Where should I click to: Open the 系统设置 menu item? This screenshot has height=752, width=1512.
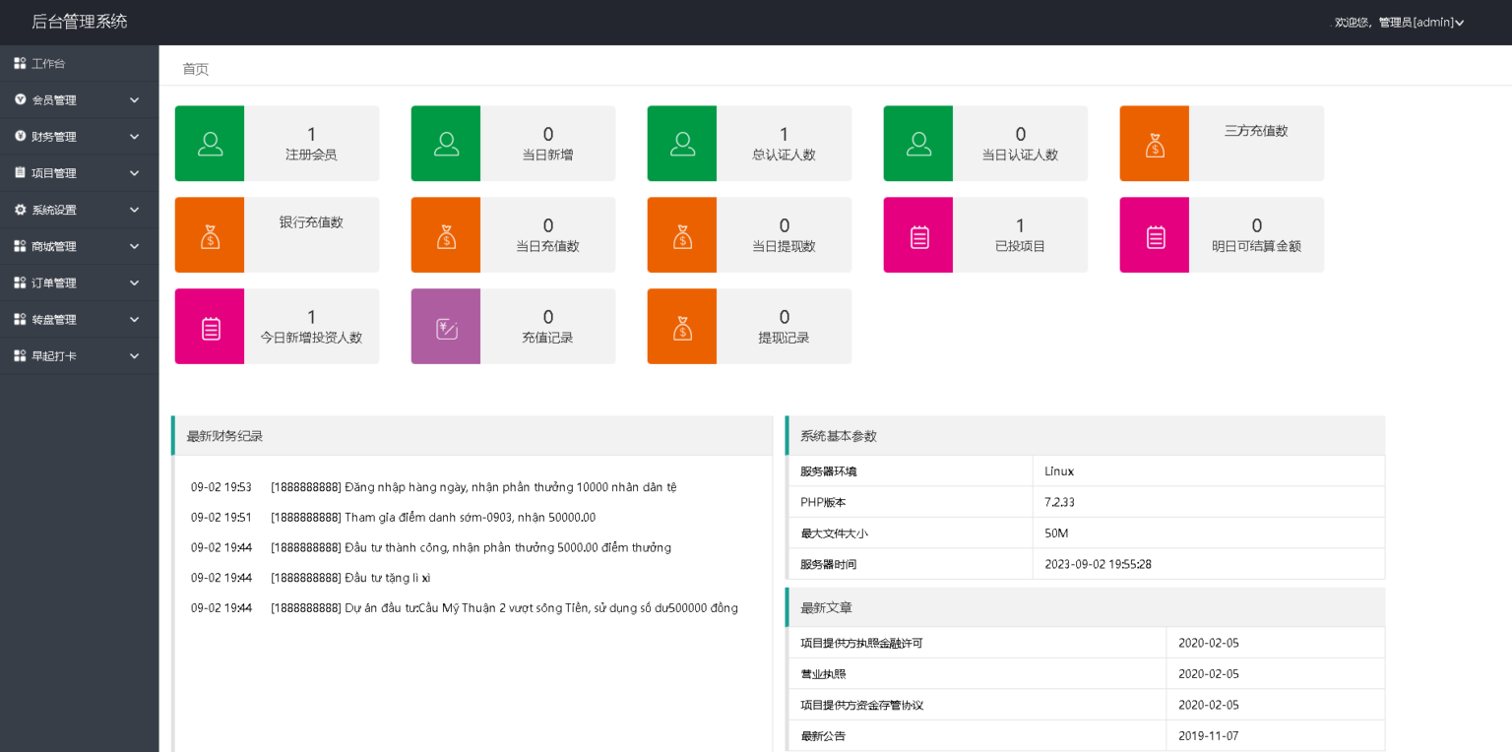pyautogui.click(x=79, y=210)
